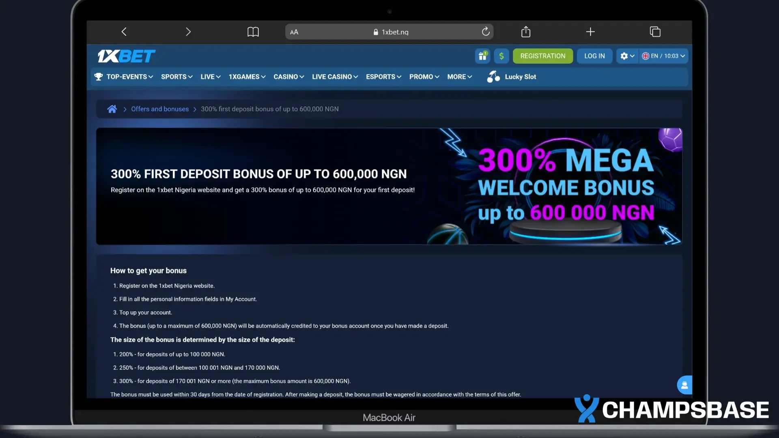Screen dimensions: 779x438
Task: Click the 1XBET logo
Action: click(127, 56)
